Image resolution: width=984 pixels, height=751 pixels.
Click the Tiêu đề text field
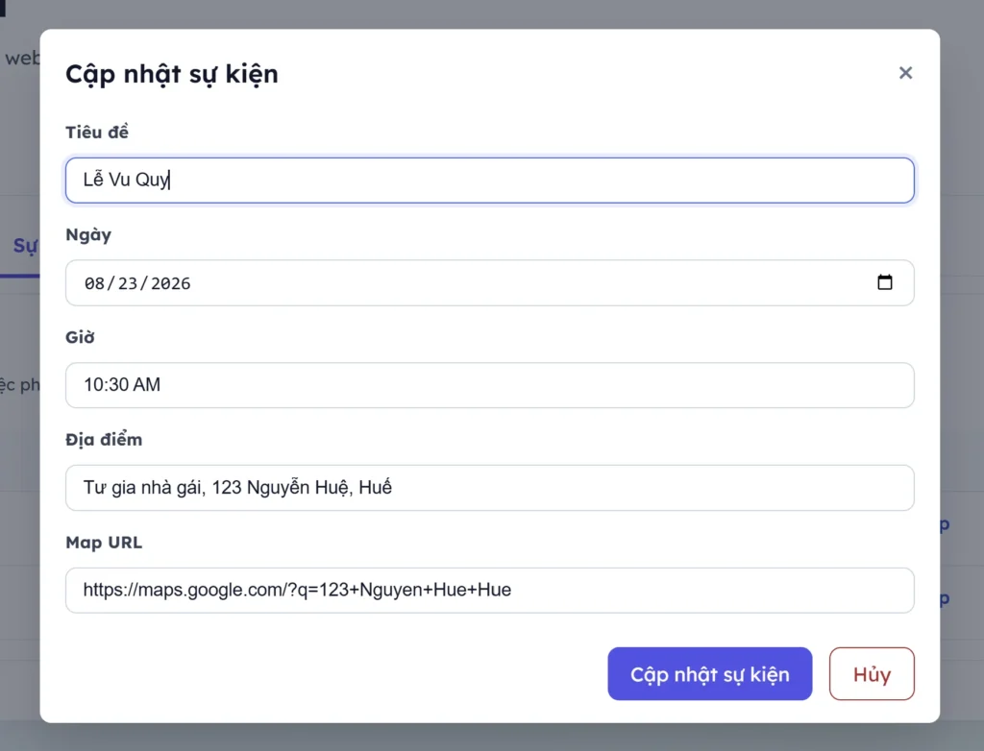click(489, 181)
